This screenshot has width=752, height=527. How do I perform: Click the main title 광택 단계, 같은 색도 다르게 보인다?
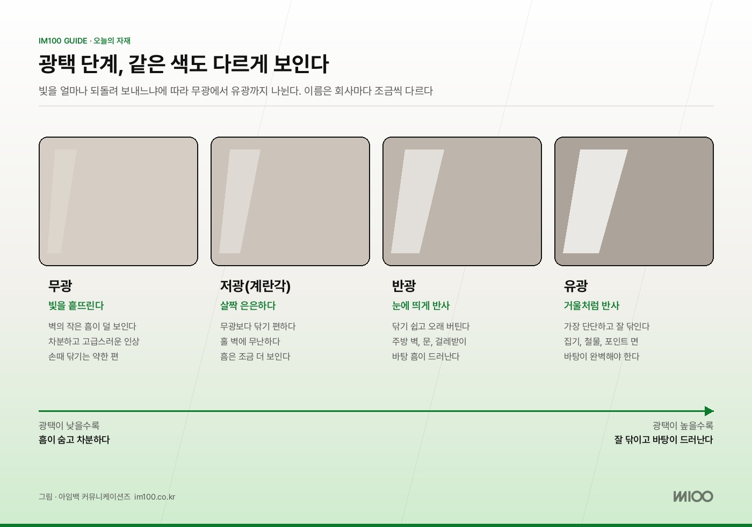click(x=183, y=64)
